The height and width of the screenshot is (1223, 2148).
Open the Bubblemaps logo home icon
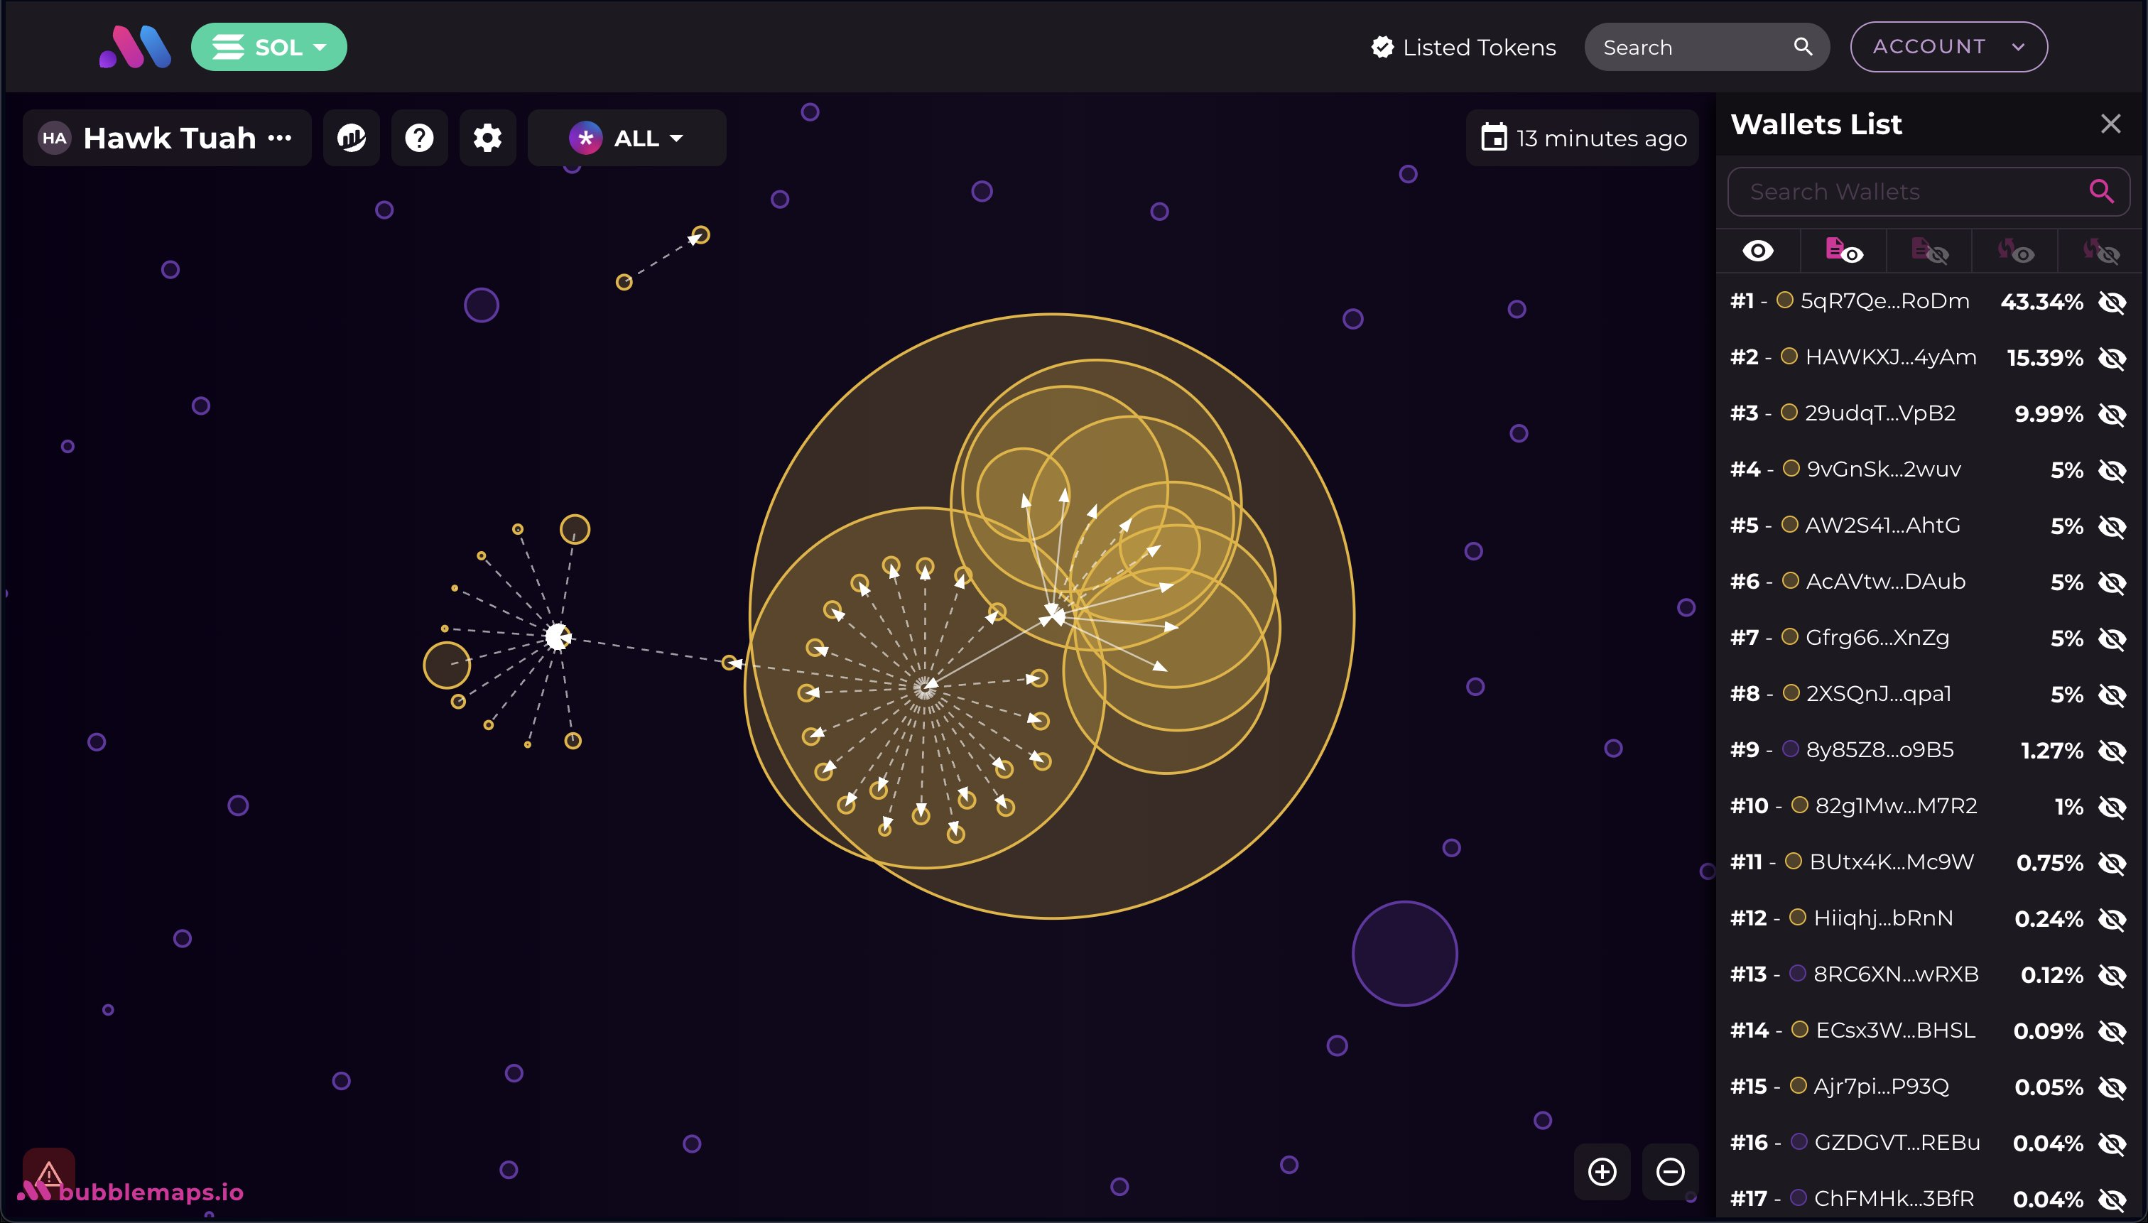coord(134,46)
